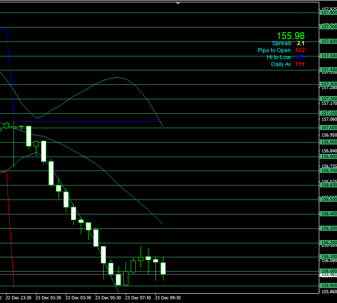Click the green 155.98 current price text
Screen dimensions: 337x303
[290, 36]
